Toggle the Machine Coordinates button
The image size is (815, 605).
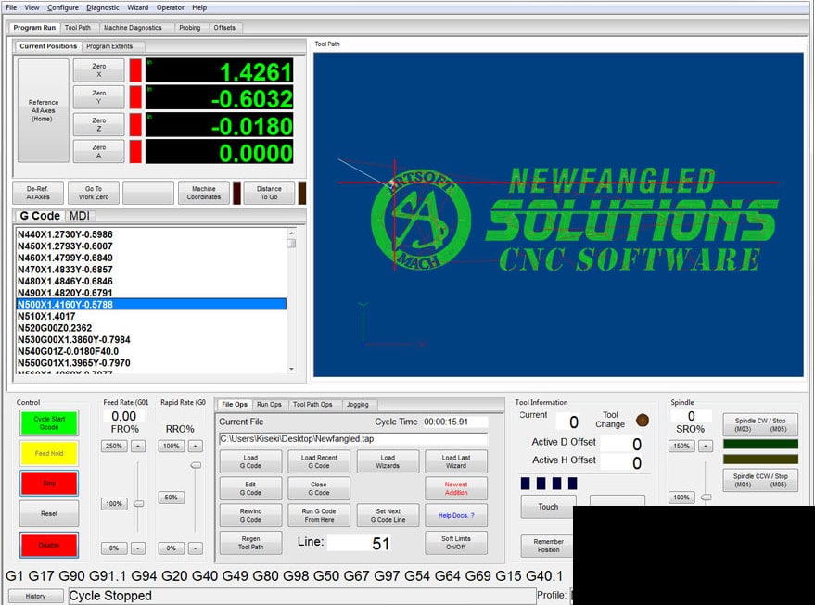pyautogui.click(x=204, y=193)
